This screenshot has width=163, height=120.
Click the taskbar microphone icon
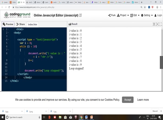[40, 117]
